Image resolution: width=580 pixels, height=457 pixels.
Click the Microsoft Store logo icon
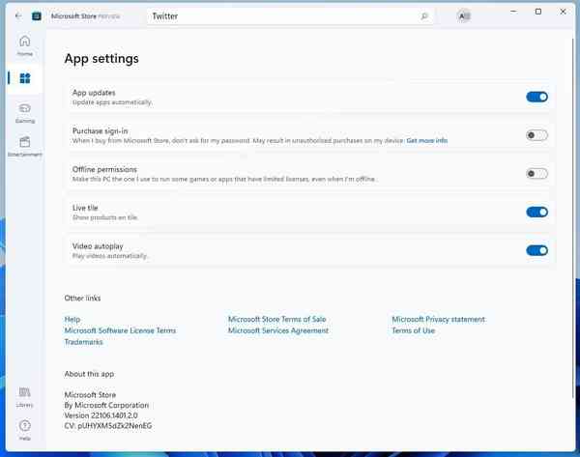click(x=37, y=15)
